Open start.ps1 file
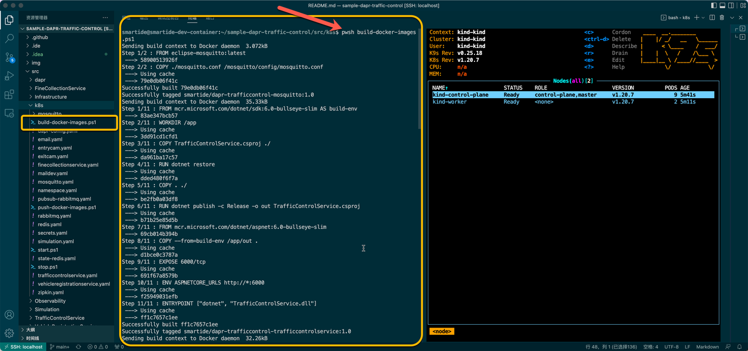 coord(67,250)
